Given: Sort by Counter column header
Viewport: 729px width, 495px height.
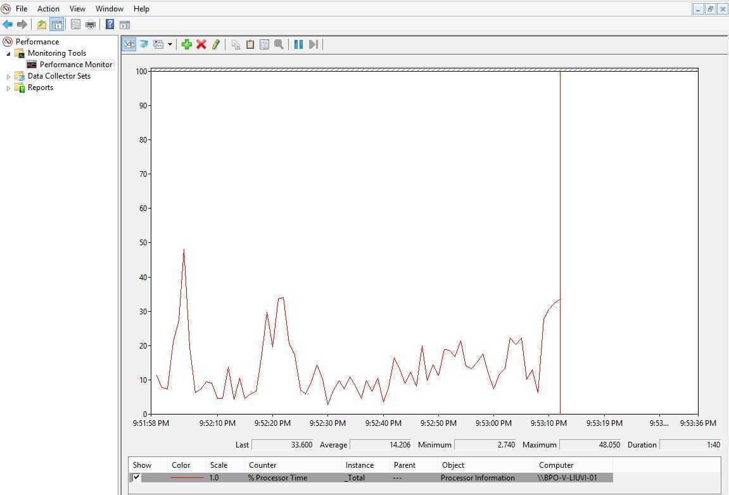Looking at the screenshot, I should click(x=293, y=465).
